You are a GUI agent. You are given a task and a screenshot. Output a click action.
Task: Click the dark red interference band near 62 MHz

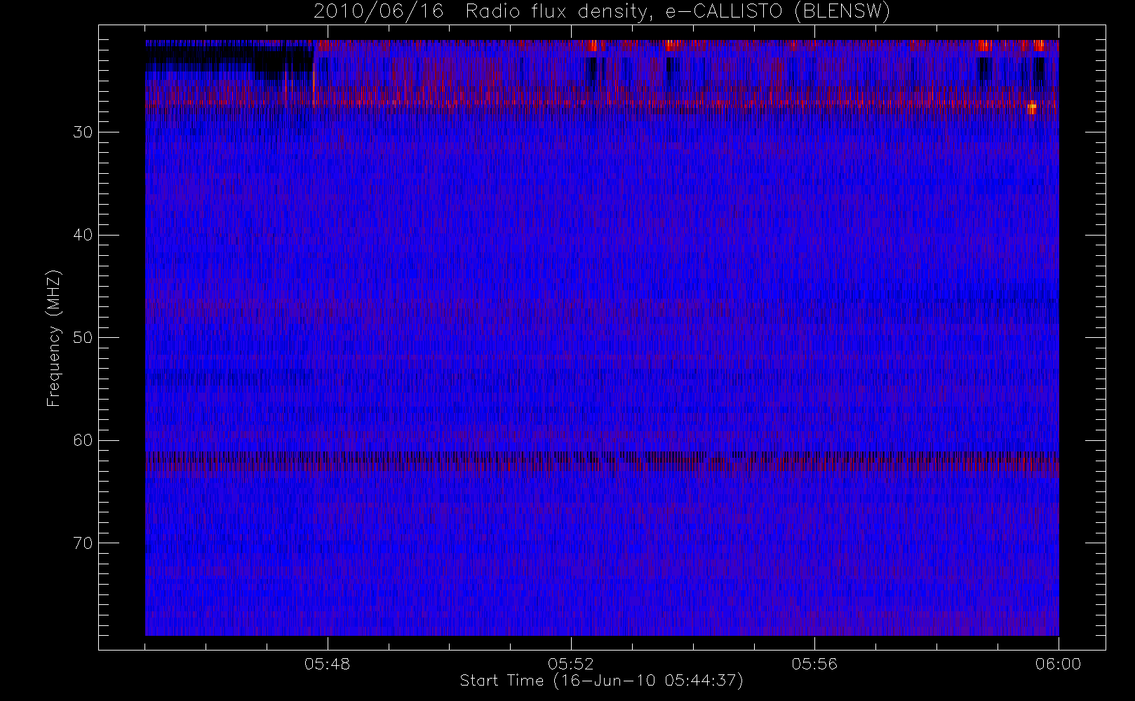click(x=602, y=462)
